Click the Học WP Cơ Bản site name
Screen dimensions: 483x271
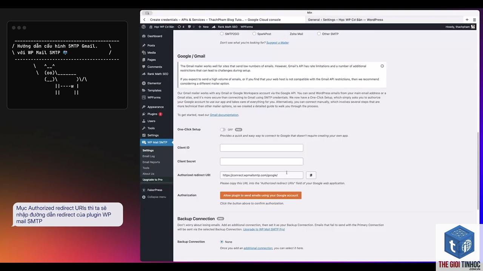162,27
